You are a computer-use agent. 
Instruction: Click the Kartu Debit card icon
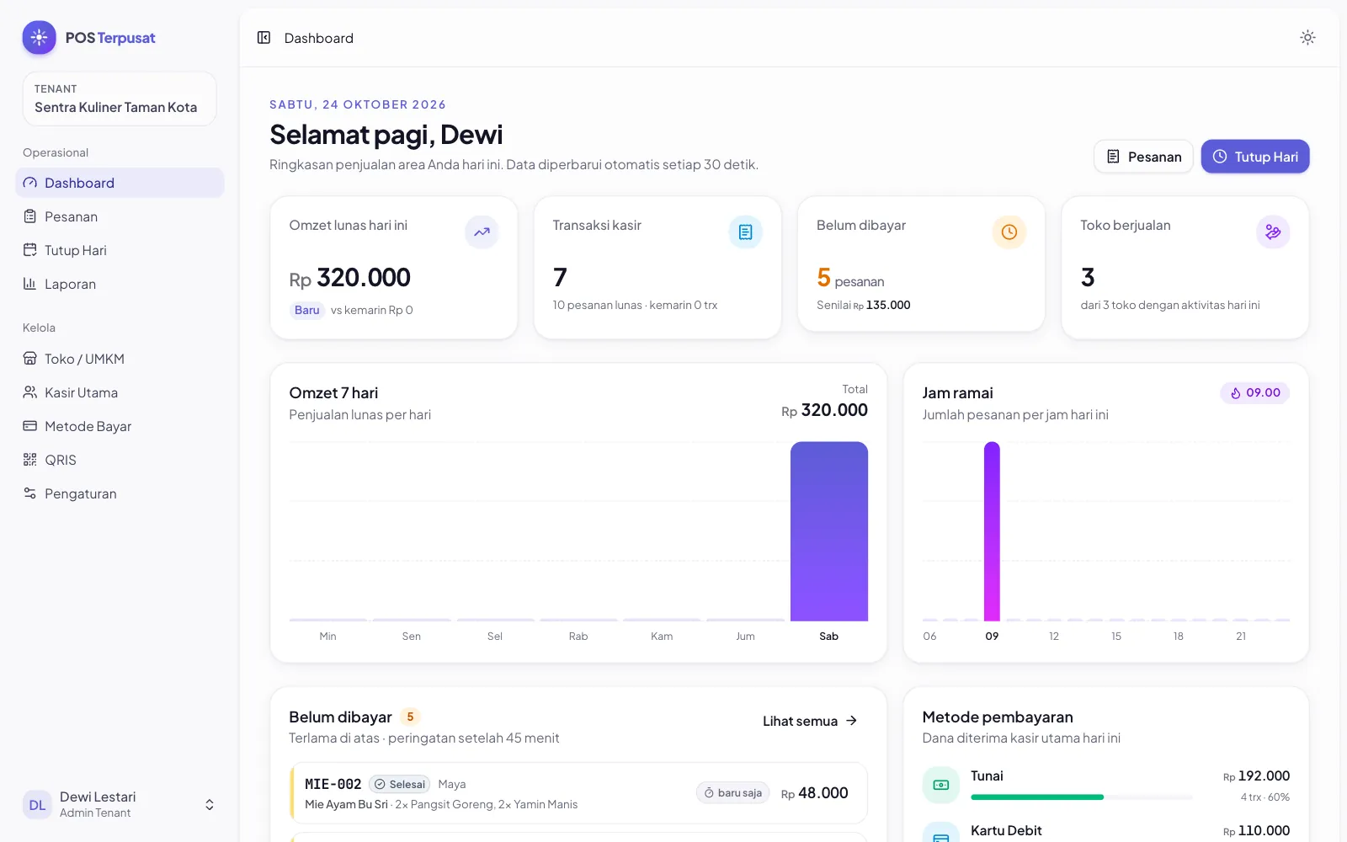click(941, 833)
